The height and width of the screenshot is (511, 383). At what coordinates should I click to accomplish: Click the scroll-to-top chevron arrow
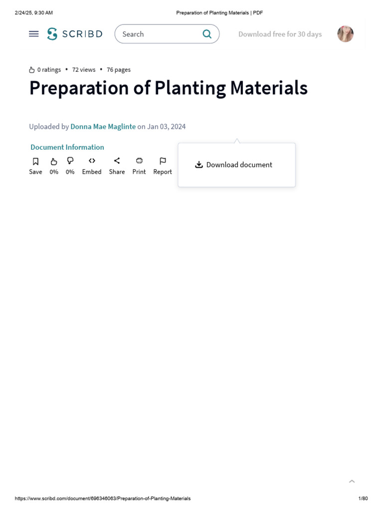click(352, 482)
